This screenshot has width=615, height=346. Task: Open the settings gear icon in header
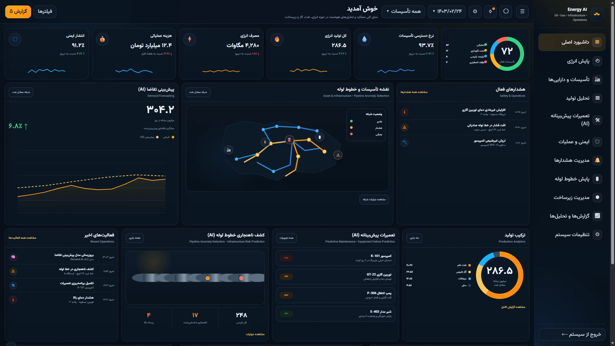[x=475, y=12]
